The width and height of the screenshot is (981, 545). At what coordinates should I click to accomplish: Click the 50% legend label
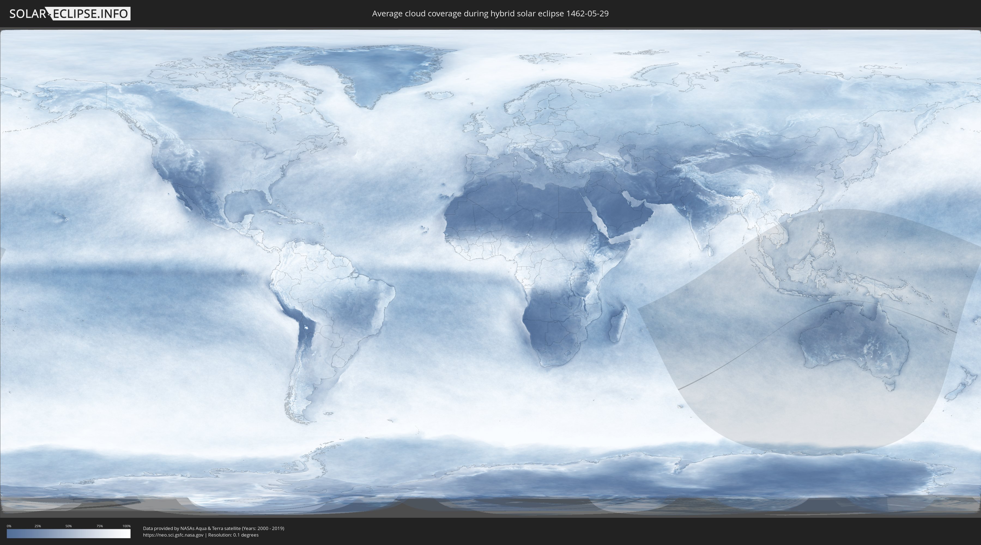point(69,526)
